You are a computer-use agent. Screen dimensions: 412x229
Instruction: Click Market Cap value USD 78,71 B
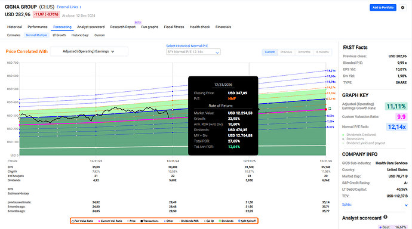click(x=398, y=177)
